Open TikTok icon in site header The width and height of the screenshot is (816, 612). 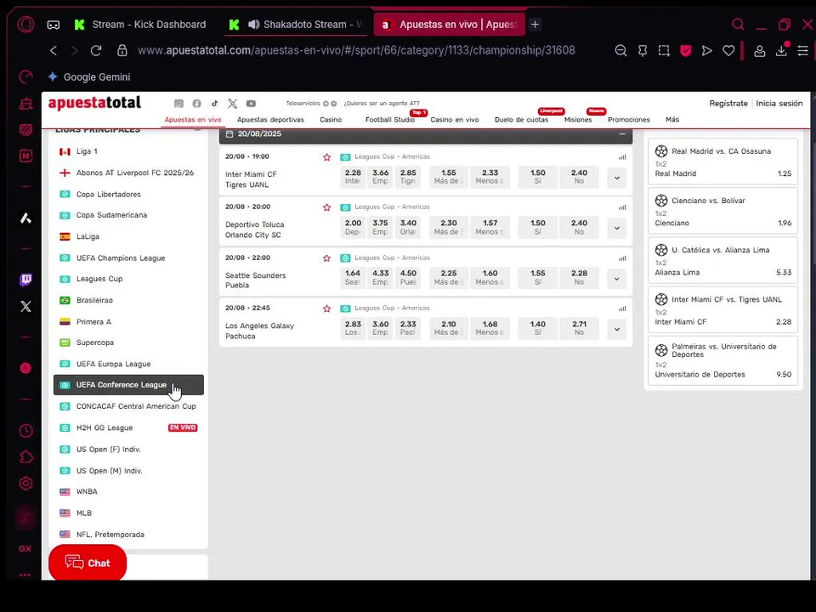(x=214, y=104)
